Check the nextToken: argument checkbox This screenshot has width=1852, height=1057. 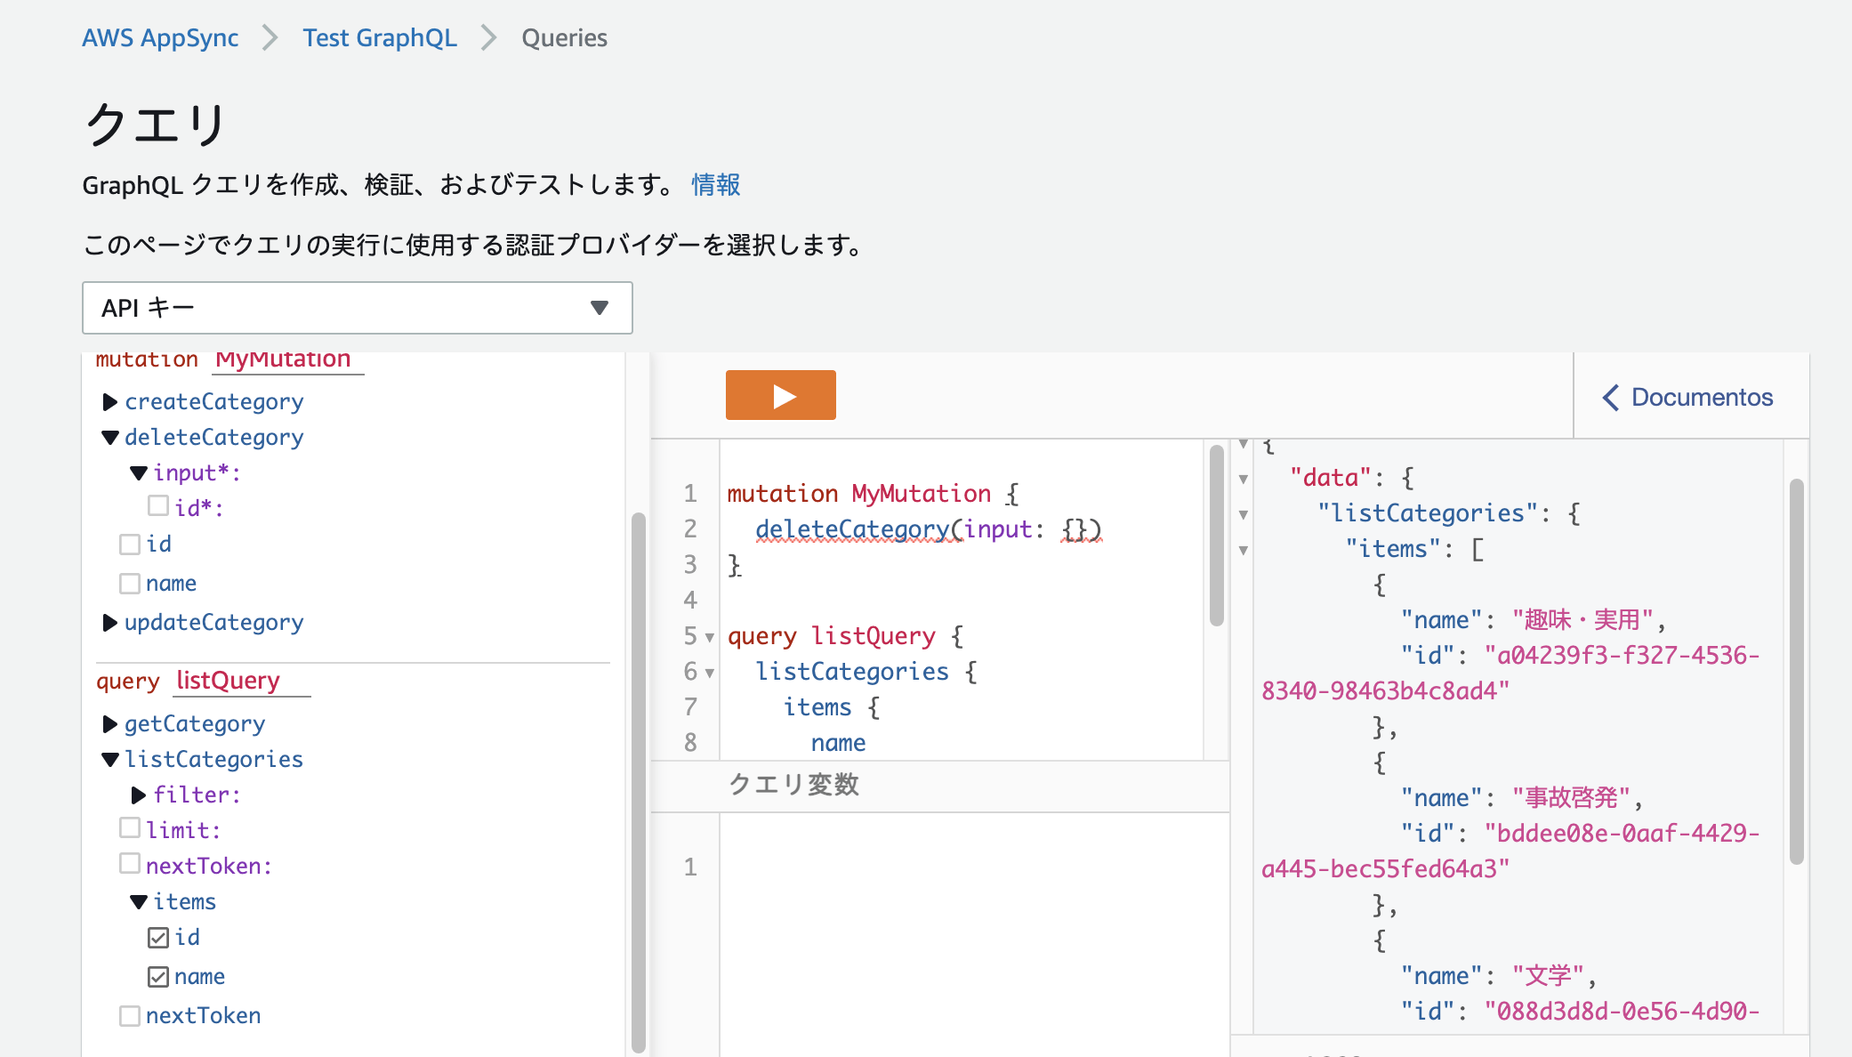click(x=130, y=864)
